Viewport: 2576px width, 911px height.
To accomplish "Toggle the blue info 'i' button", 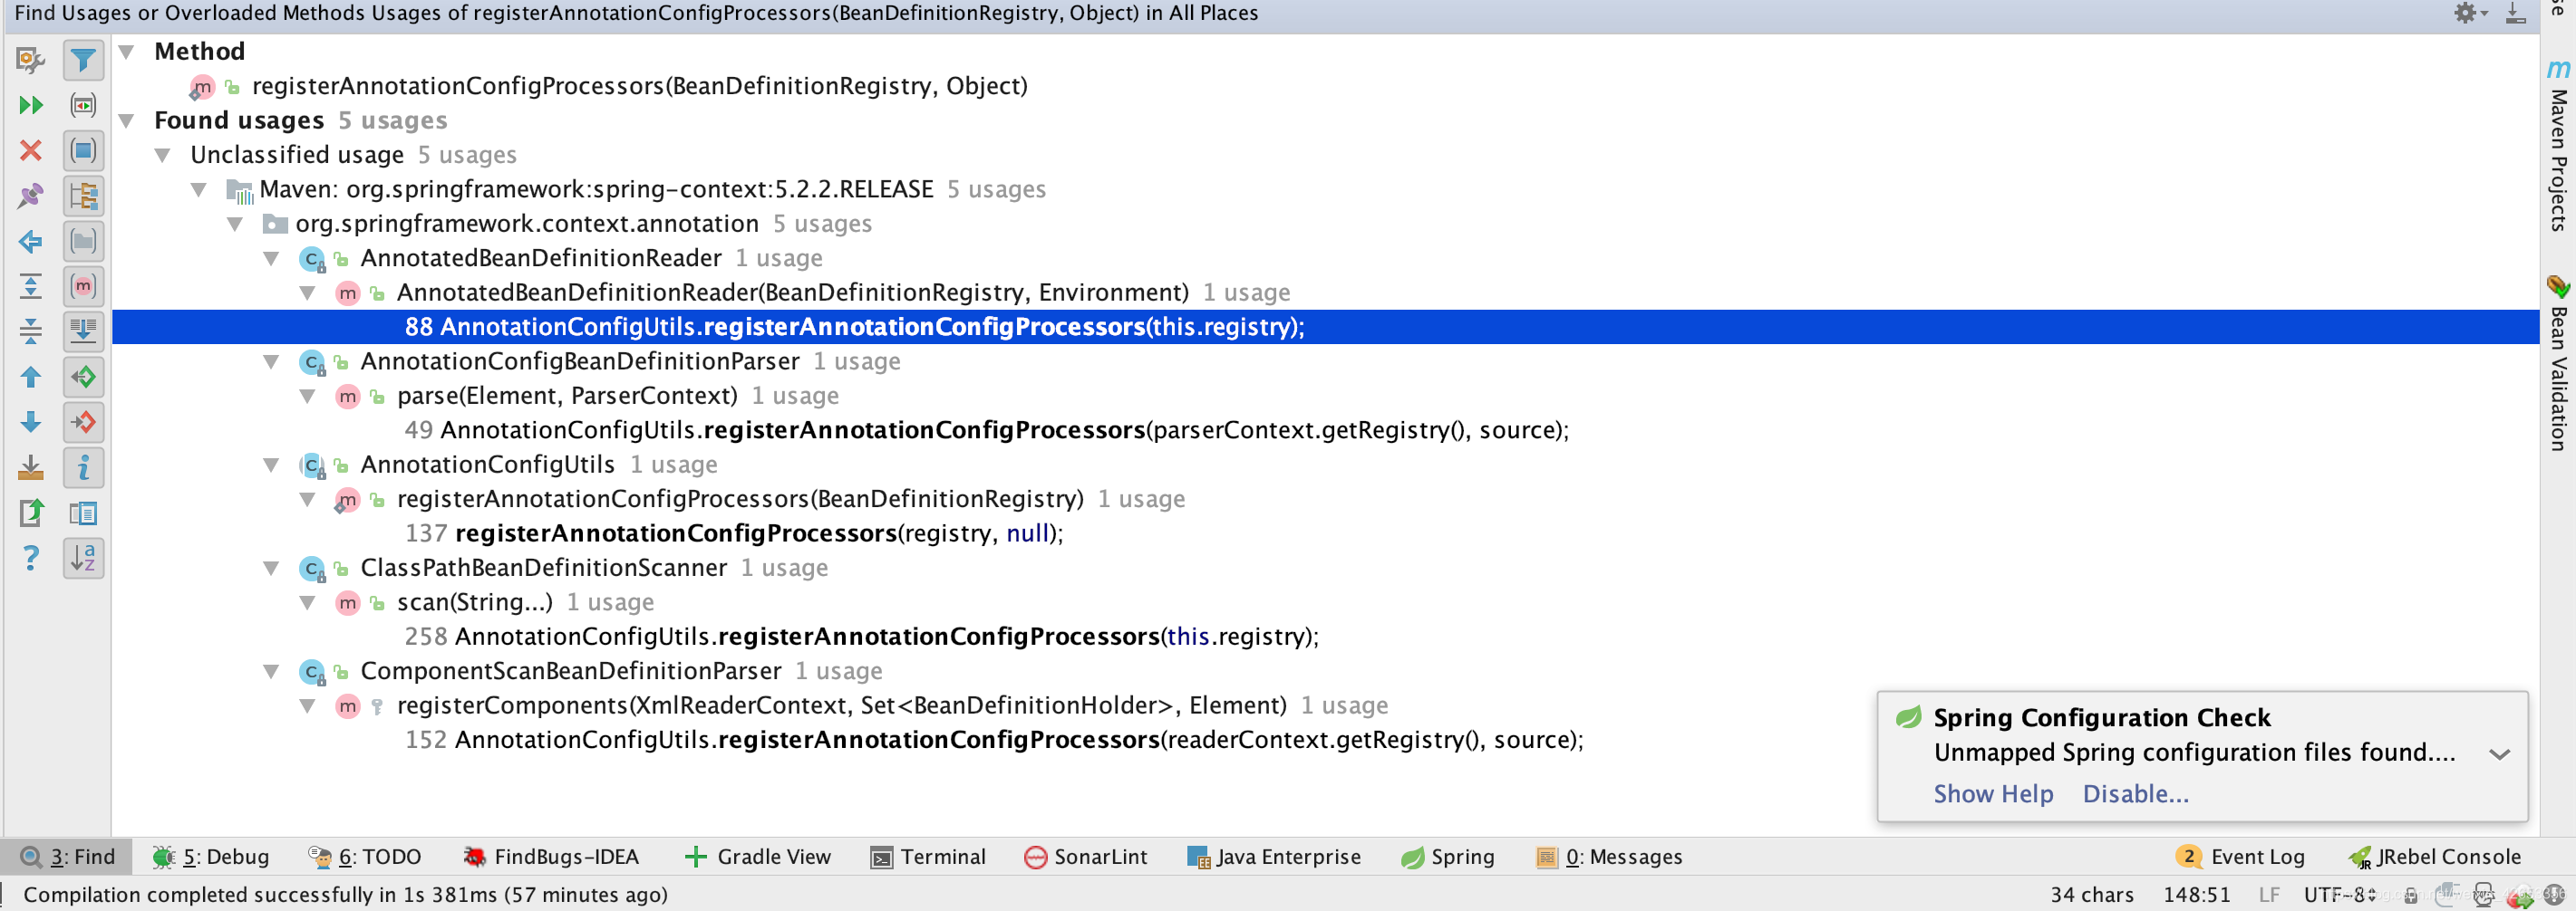I will 83,467.
